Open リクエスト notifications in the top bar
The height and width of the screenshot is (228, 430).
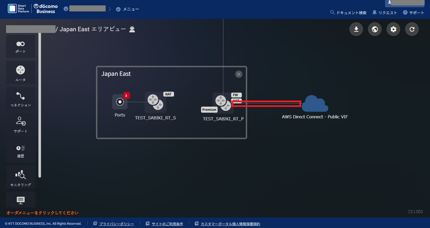point(385,13)
